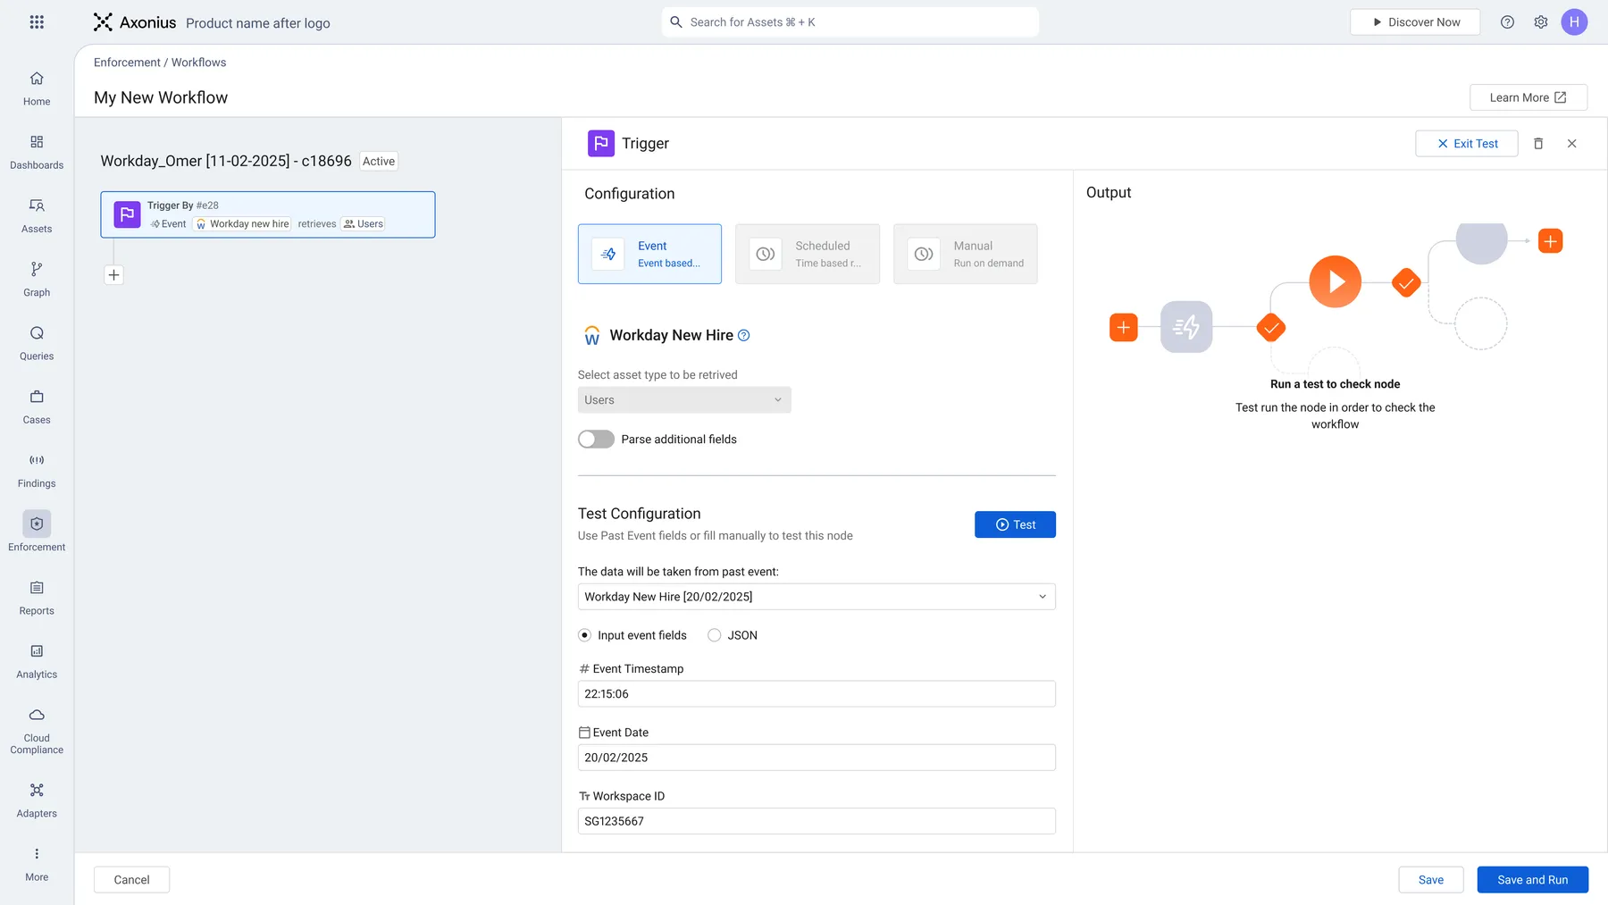Select the JSON radio button

point(714,635)
